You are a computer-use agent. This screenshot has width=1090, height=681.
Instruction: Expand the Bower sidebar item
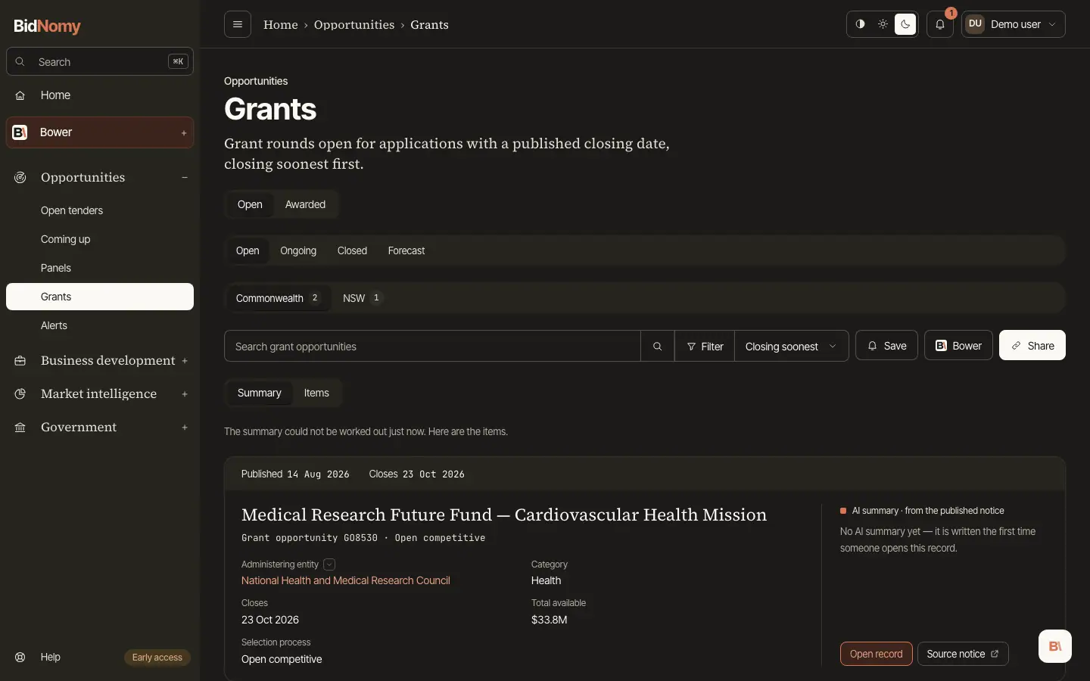tap(184, 133)
